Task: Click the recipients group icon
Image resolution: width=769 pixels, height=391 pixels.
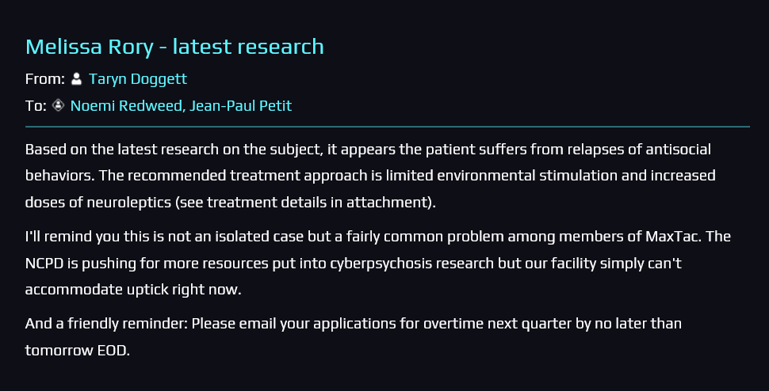Action: coord(58,105)
